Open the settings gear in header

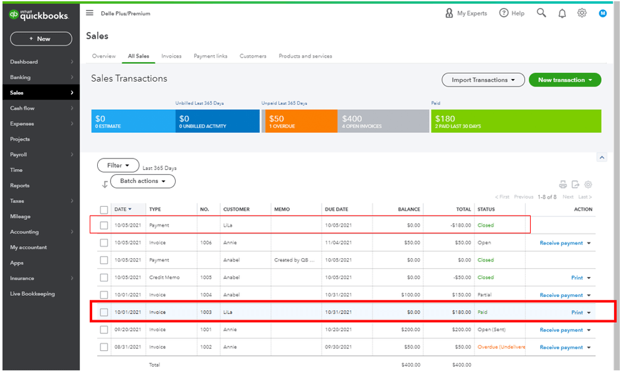click(582, 13)
